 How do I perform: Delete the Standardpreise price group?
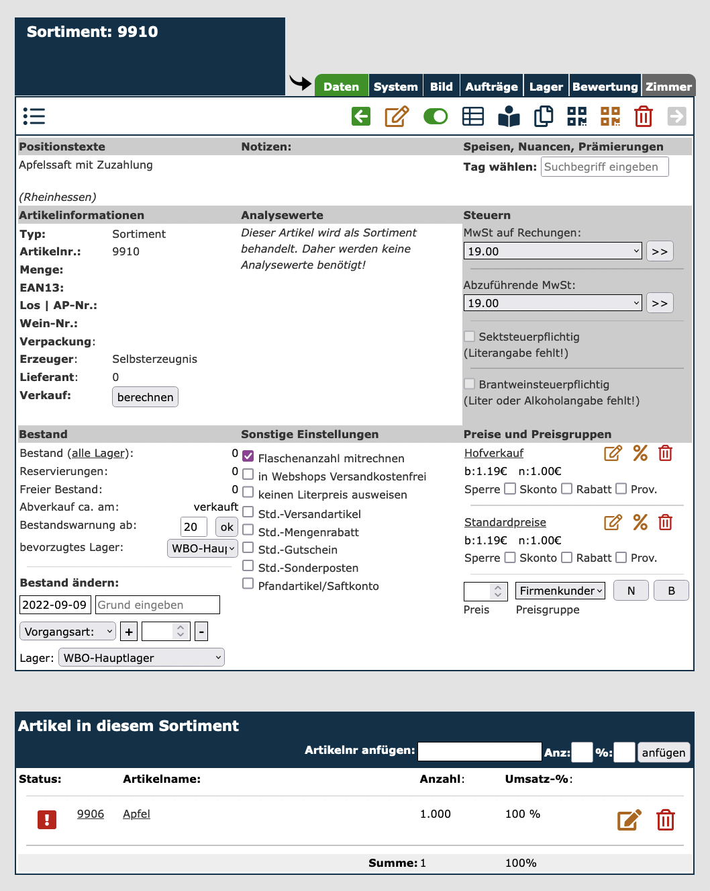[x=665, y=522]
